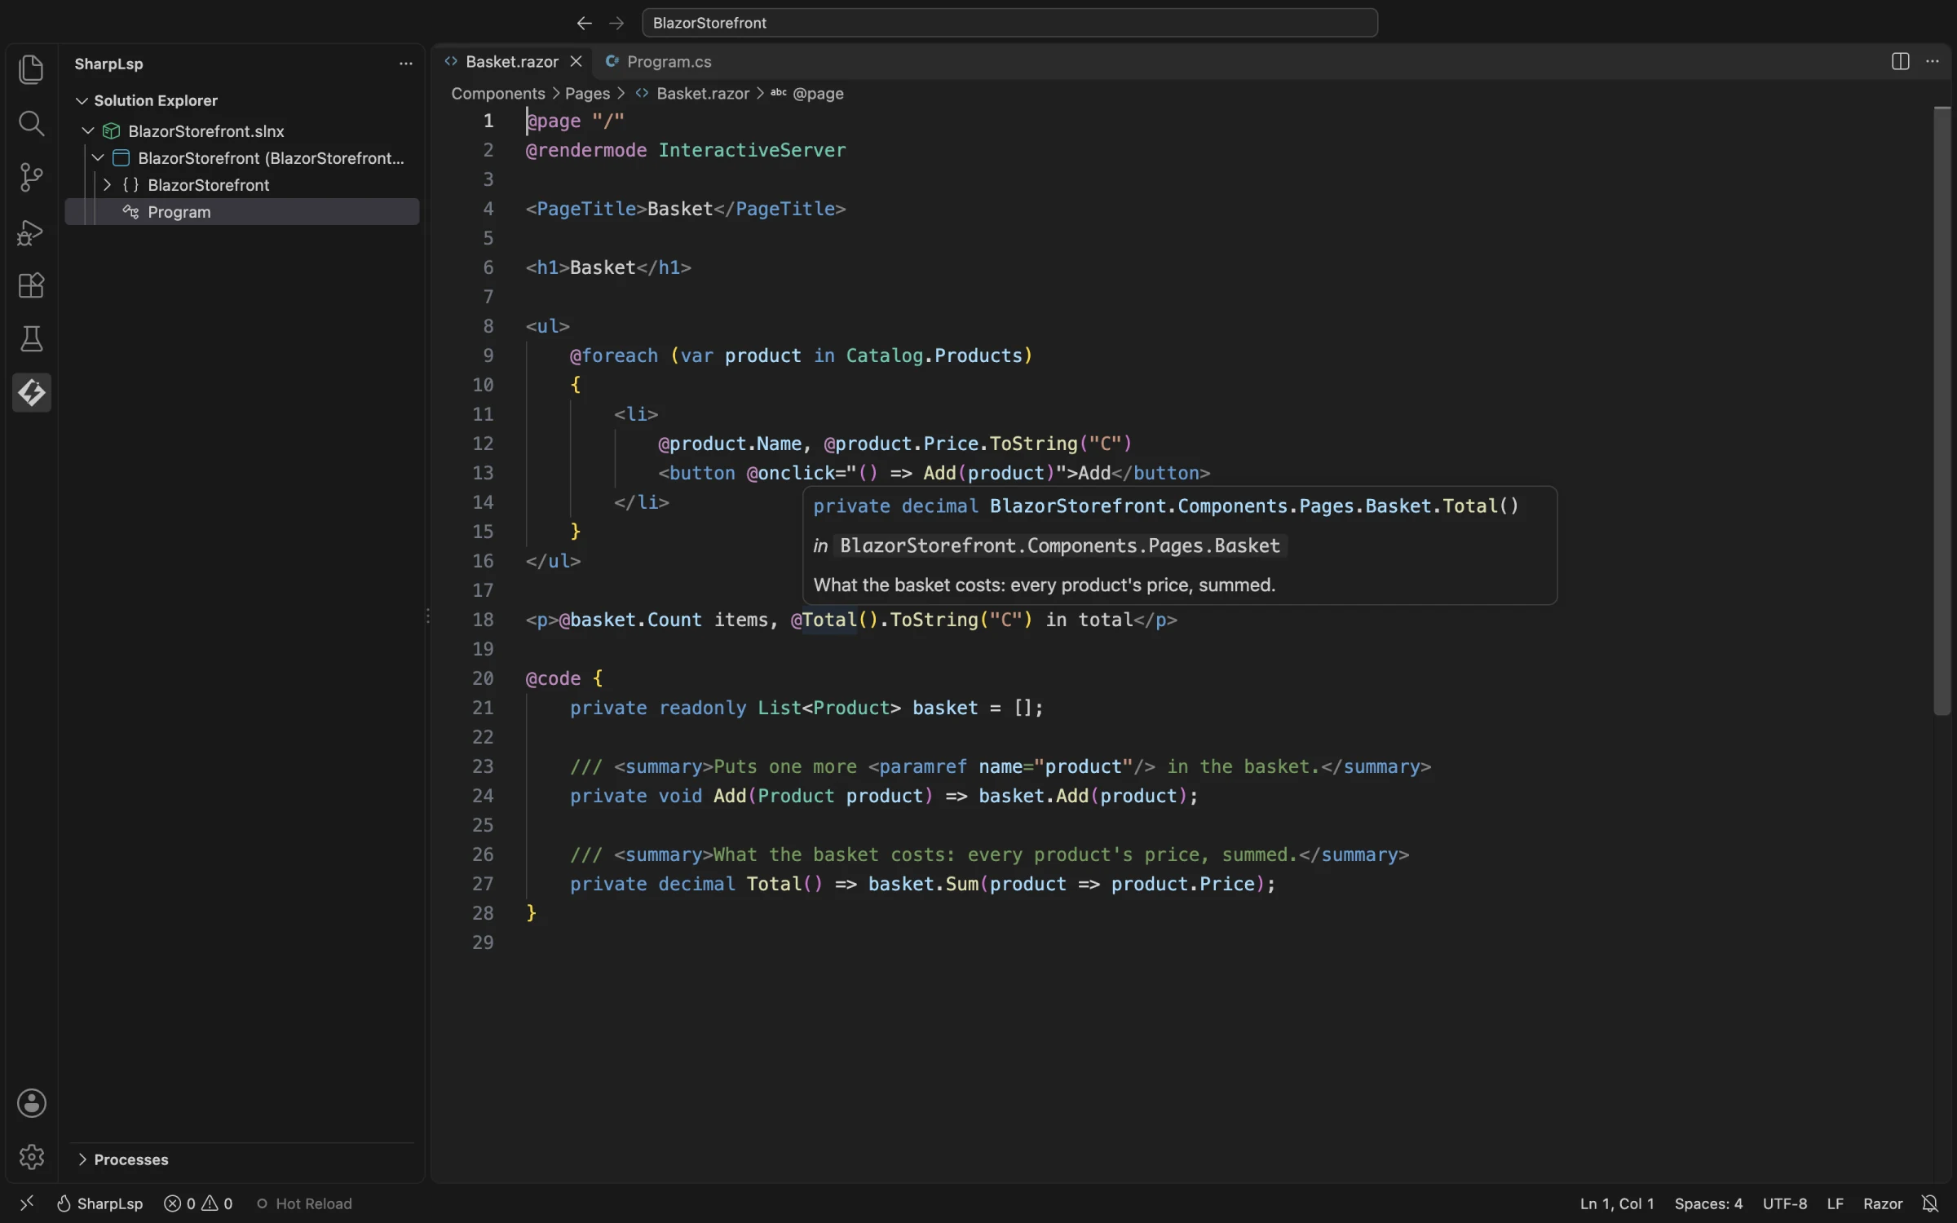The width and height of the screenshot is (1957, 1223).
Task: Open the Source Control view
Action: (31, 177)
